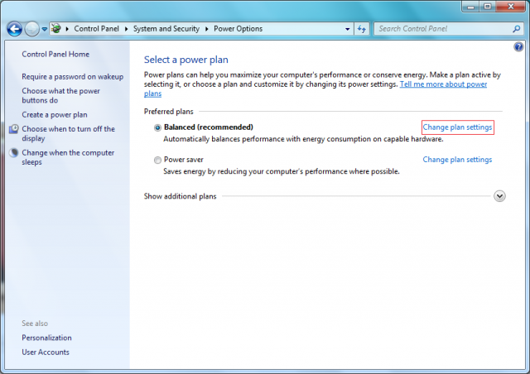Open System and Security breadcrumb
The height and width of the screenshot is (374, 530).
166,29
